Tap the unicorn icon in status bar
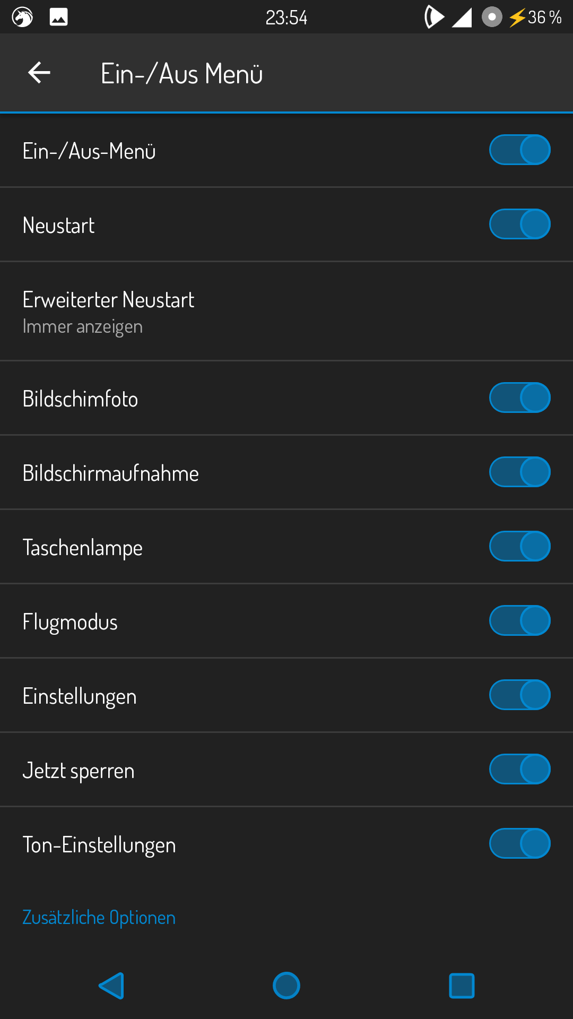The image size is (573, 1019). (22, 18)
